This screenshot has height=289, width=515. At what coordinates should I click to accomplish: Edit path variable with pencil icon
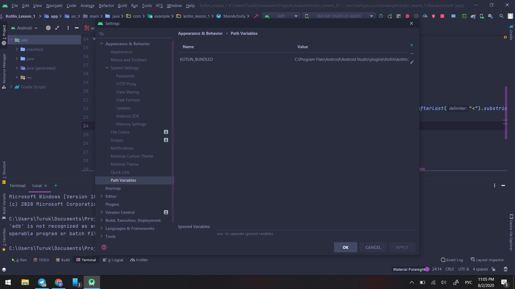tap(412, 62)
